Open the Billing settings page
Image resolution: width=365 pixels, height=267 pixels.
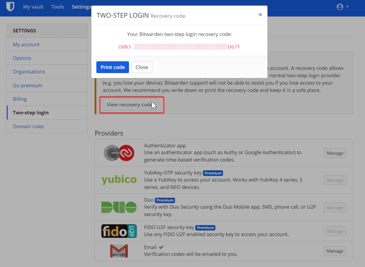tap(47, 99)
